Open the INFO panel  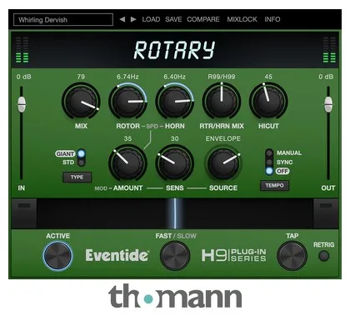272,19
